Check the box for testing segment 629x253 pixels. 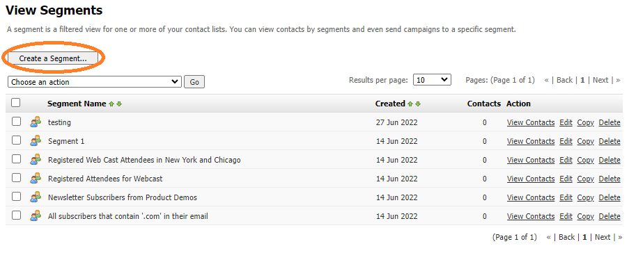click(16, 122)
